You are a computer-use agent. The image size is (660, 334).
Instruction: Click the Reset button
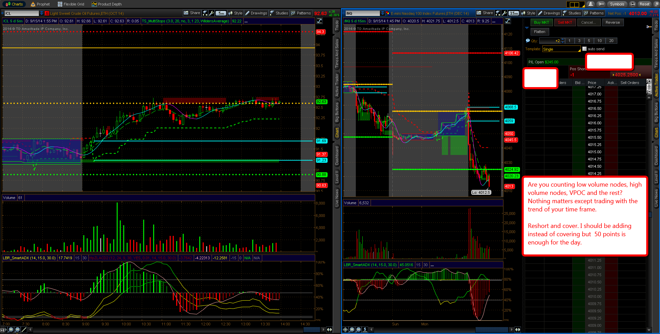pos(644,4)
